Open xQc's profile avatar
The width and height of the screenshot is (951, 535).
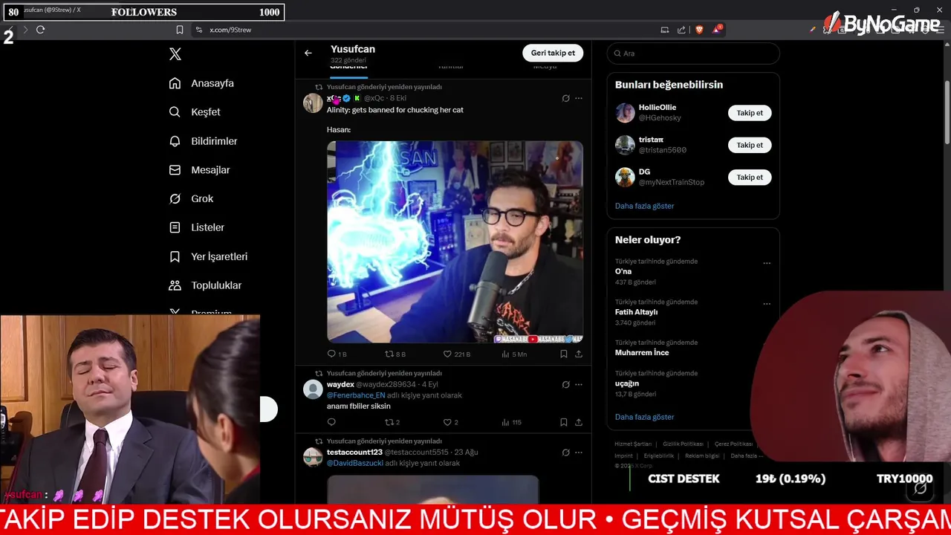[313, 103]
